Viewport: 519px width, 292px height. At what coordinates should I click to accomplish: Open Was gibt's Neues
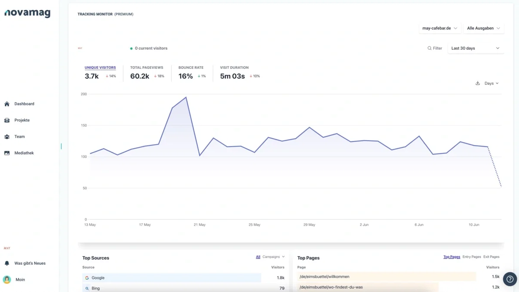(x=30, y=263)
